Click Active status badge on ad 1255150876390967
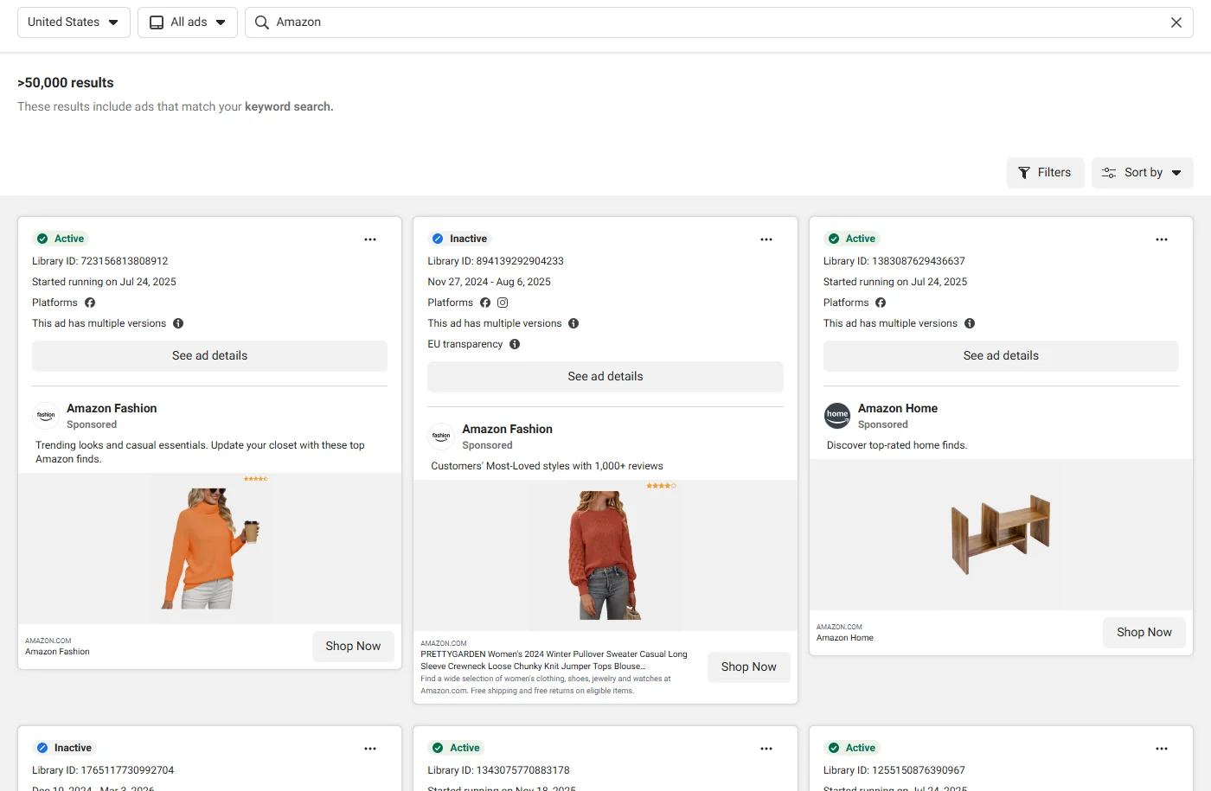 tap(852, 748)
